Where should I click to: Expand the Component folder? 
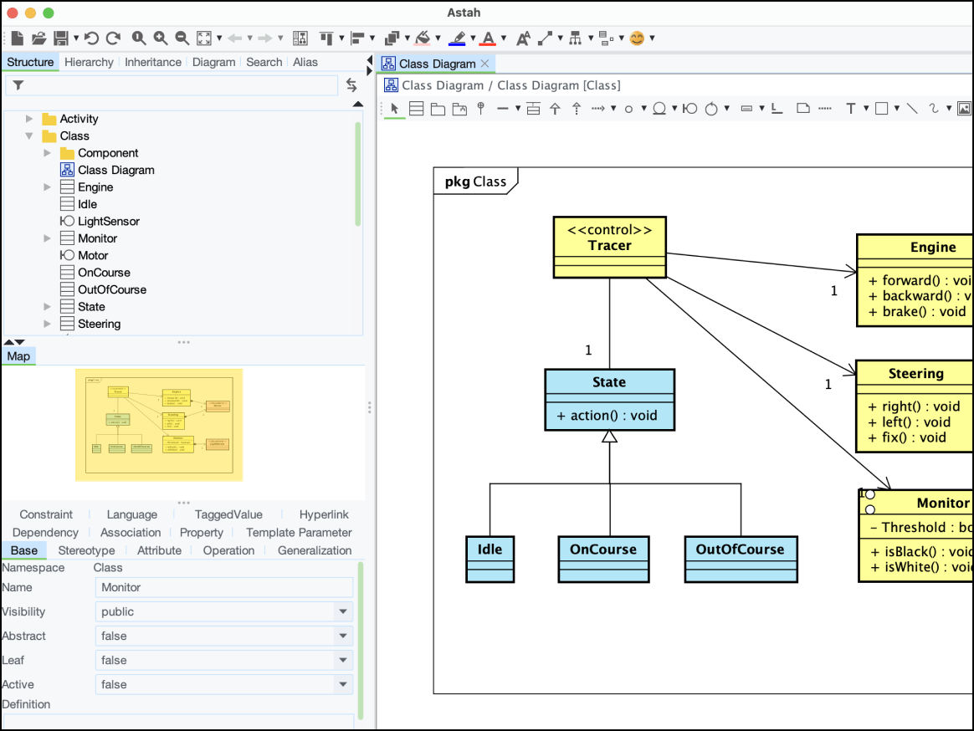click(47, 153)
